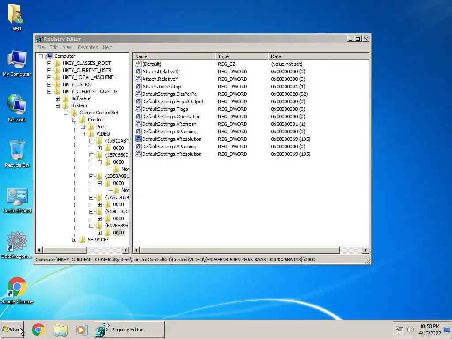The image size is (452, 339).
Task: Open the Favorites menu
Action: pyautogui.click(x=88, y=47)
